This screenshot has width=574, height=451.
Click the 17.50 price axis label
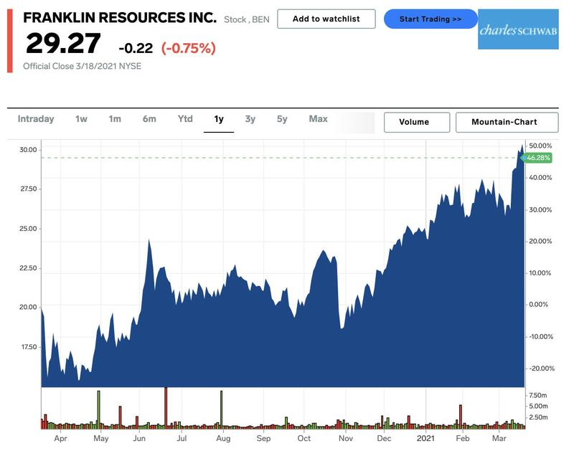tap(29, 347)
